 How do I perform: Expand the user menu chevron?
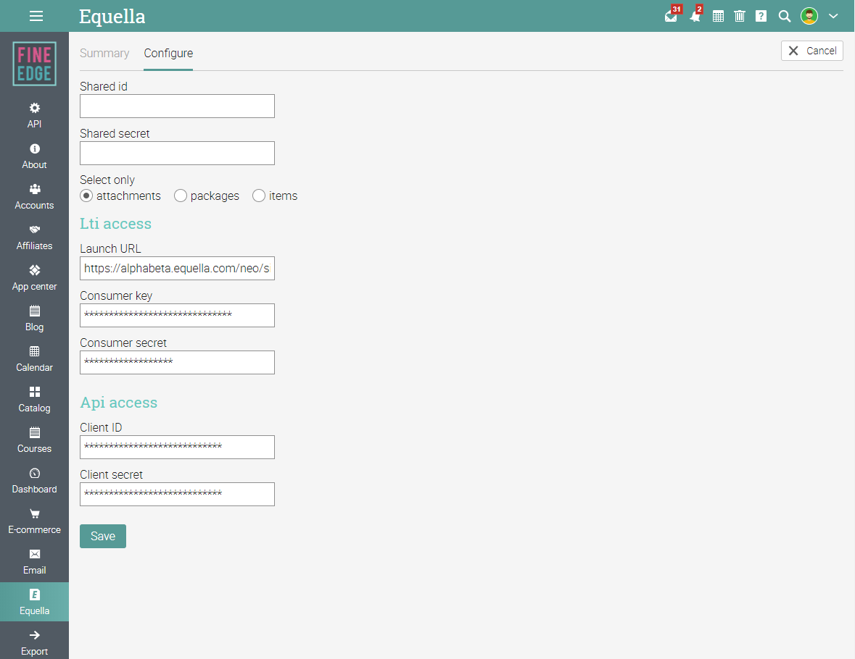click(833, 16)
